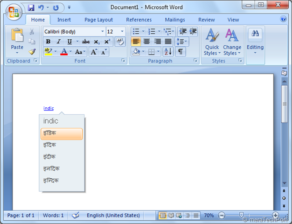Open Font dialog launcher
Image resolution: width=292 pixels, height=224 pixels.
[123, 60]
